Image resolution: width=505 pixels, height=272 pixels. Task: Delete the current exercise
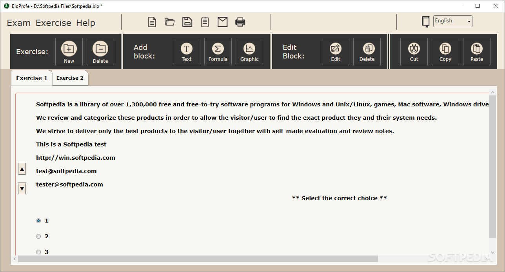100,51
